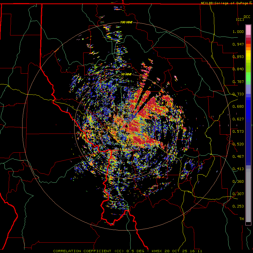The height and width of the screenshot is (253, 253).
Task: Click the KMSX station identifier
Action: point(157,251)
